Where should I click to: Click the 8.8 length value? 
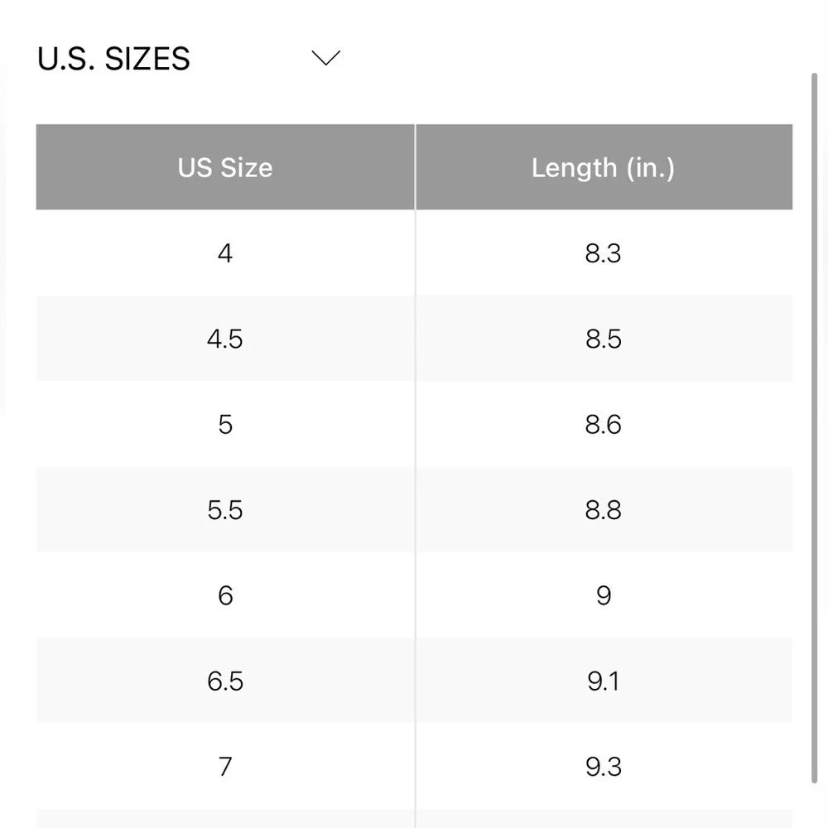603,510
